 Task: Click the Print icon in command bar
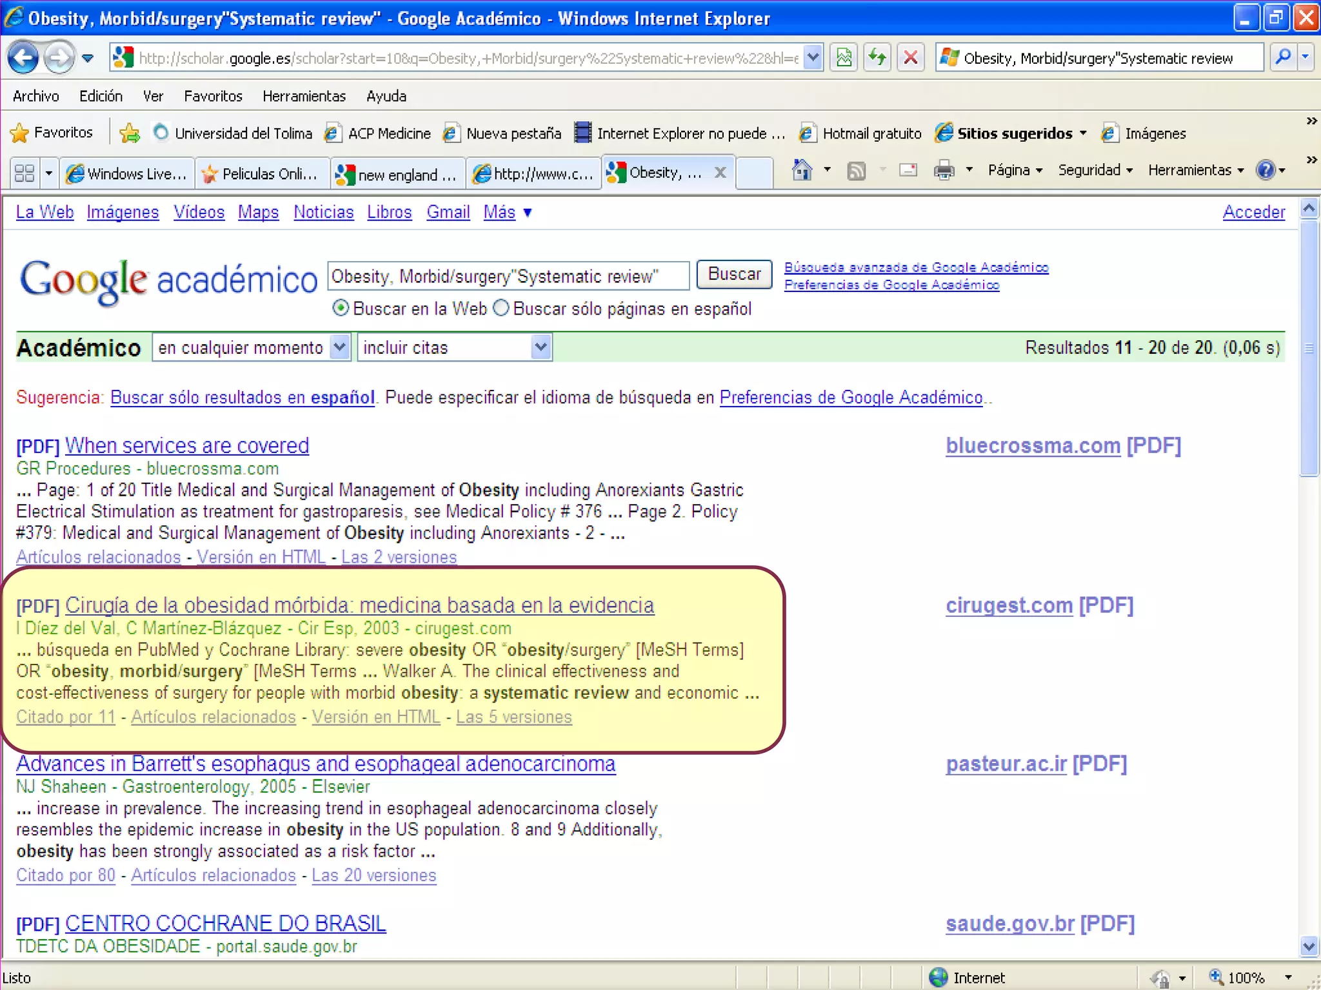[944, 171]
